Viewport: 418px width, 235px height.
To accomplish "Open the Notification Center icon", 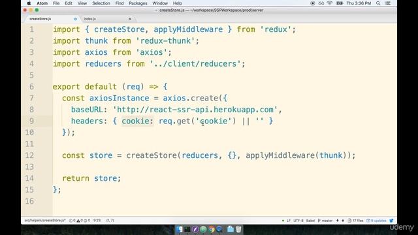I will point(388,3).
